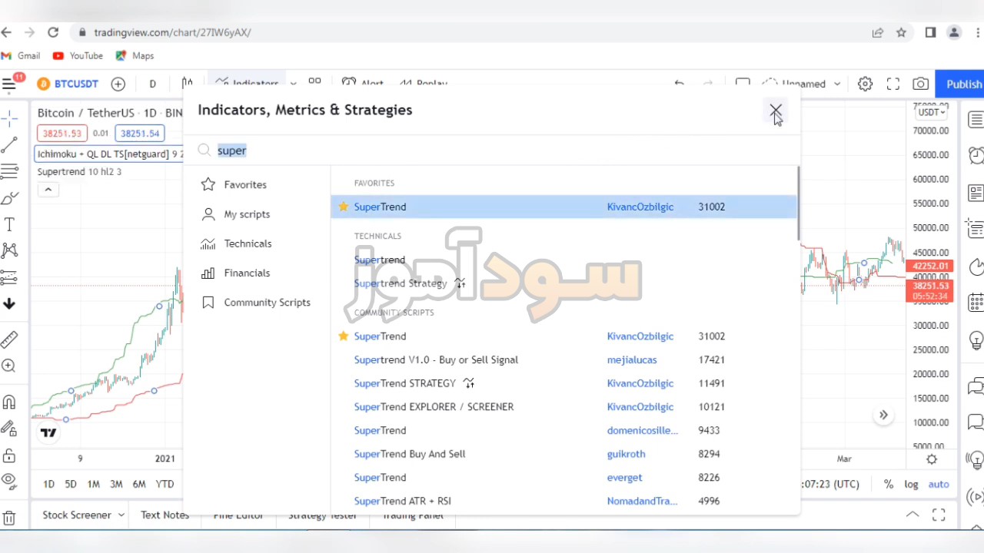The height and width of the screenshot is (553, 984).
Task: Select the Text tool
Action: point(9,224)
